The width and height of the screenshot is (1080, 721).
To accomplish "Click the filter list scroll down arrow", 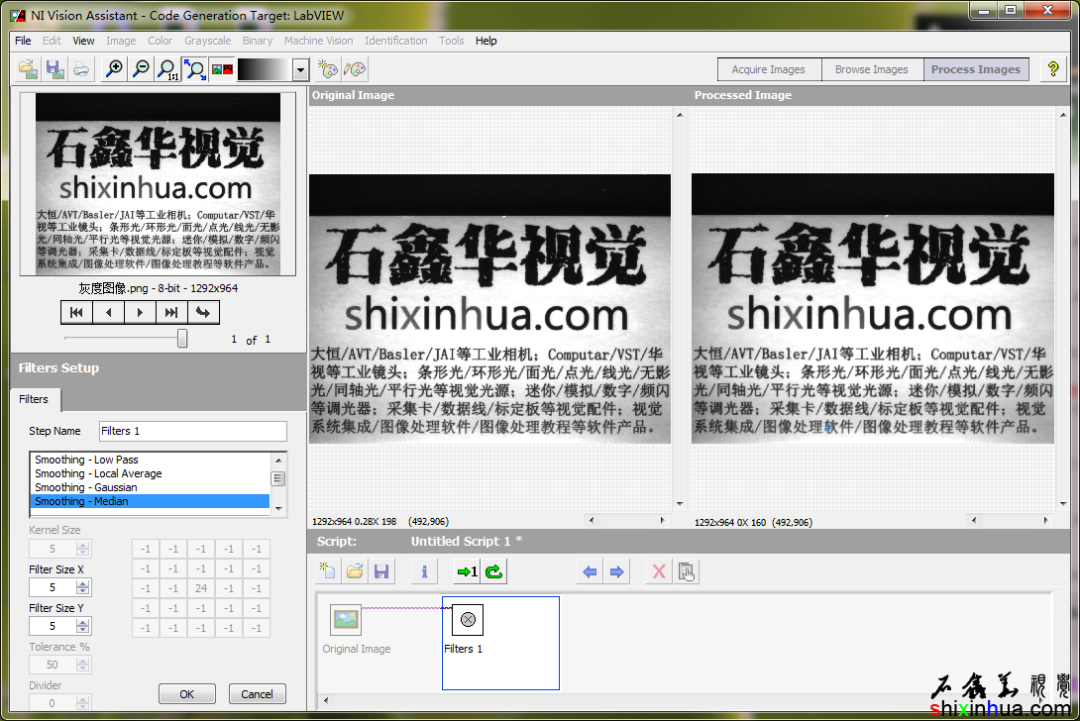I will (278, 508).
